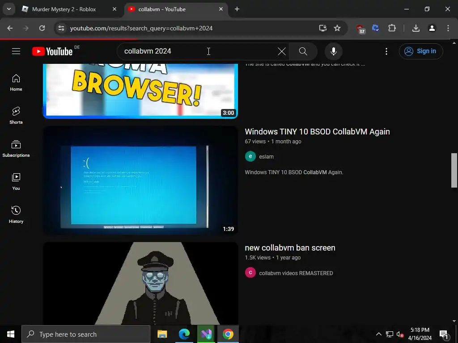Run the search with magnifier button
Image resolution: width=458 pixels, height=343 pixels.
[303, 51]
